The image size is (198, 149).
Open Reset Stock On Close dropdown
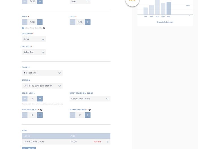click(x=90, y=98)
